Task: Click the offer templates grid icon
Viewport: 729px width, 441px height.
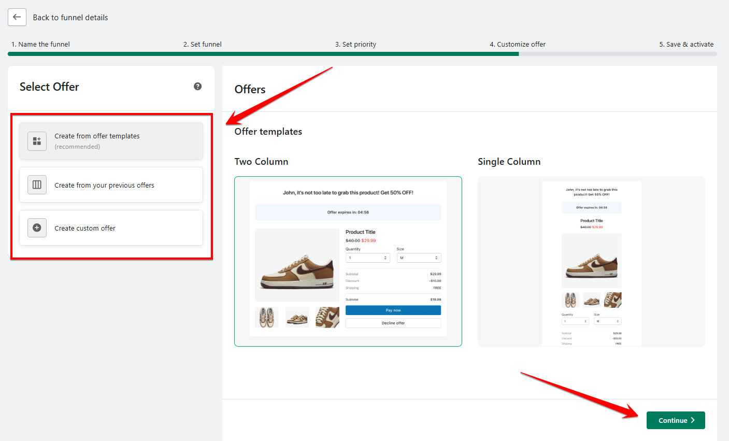Action: [37, 141]
